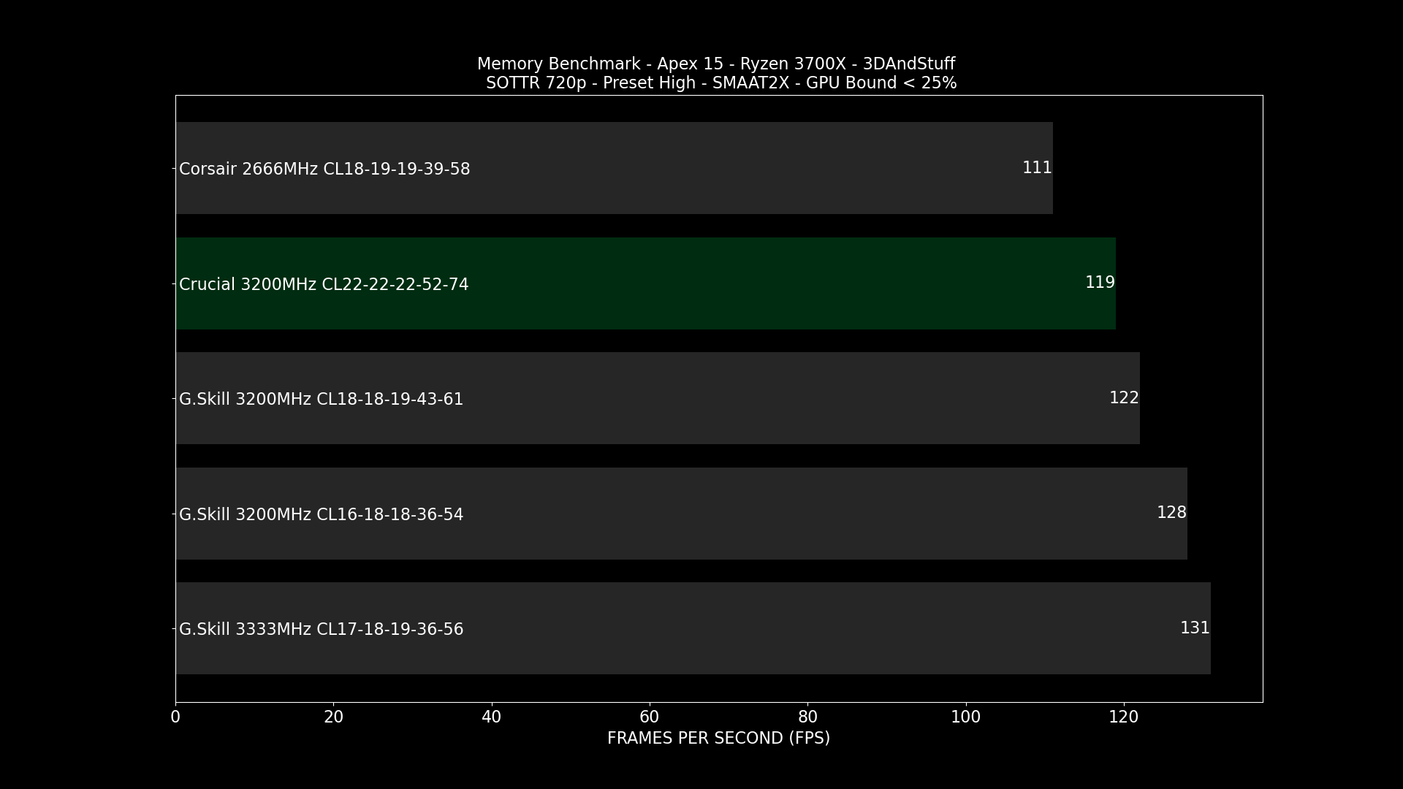This screenshot has height=789, width=1403.
Task: Click the Crucial 3200MHz CL22 label
Action: [x=324, y=284]
